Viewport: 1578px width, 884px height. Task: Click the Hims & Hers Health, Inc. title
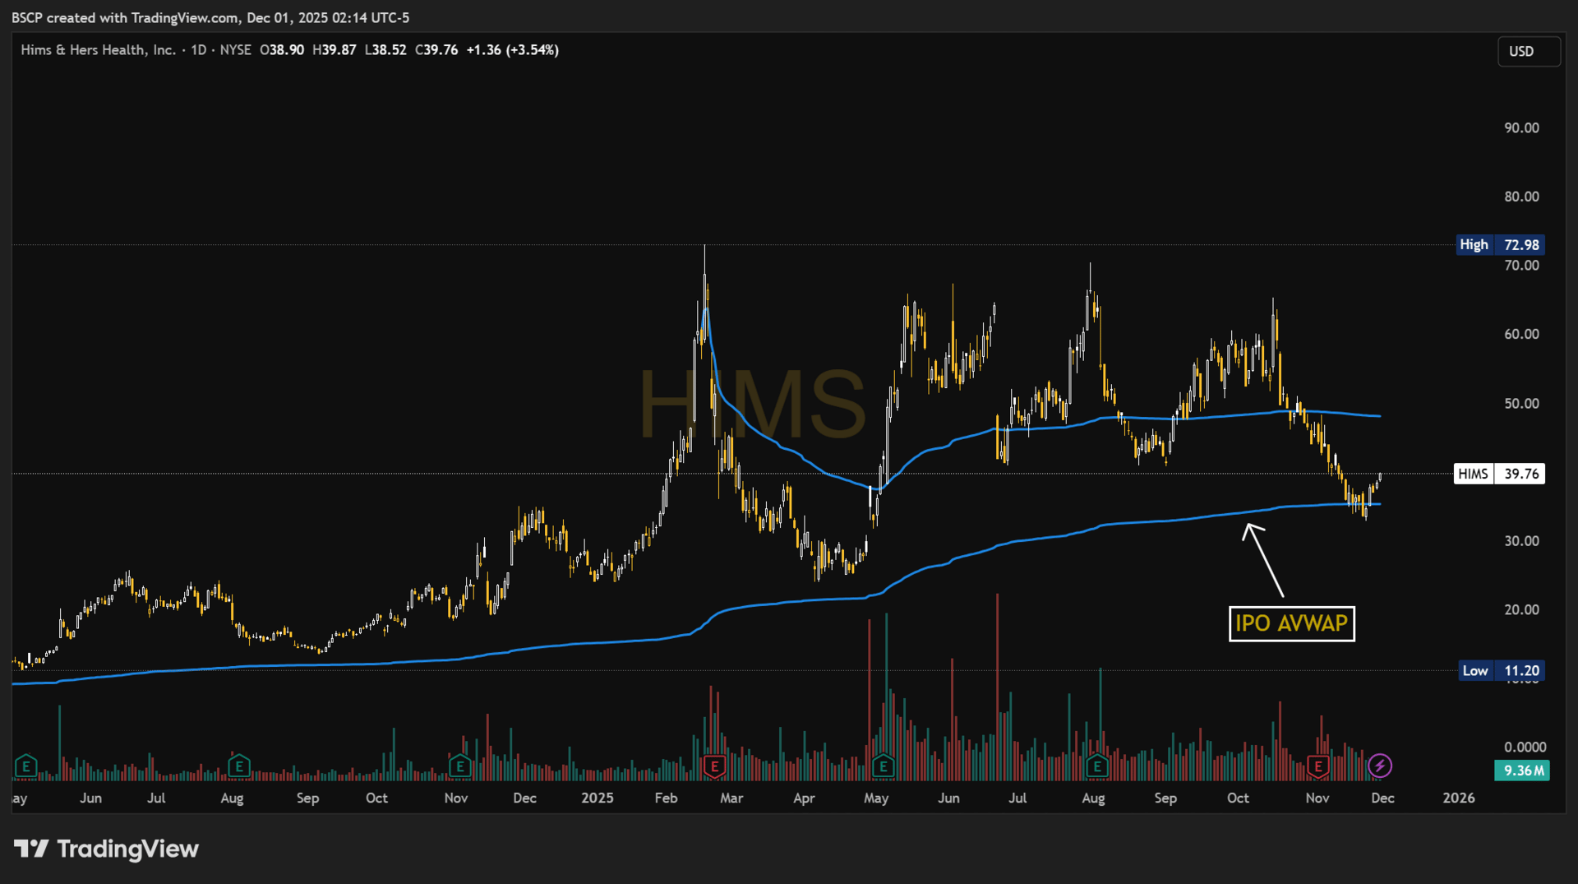[98, 50]
